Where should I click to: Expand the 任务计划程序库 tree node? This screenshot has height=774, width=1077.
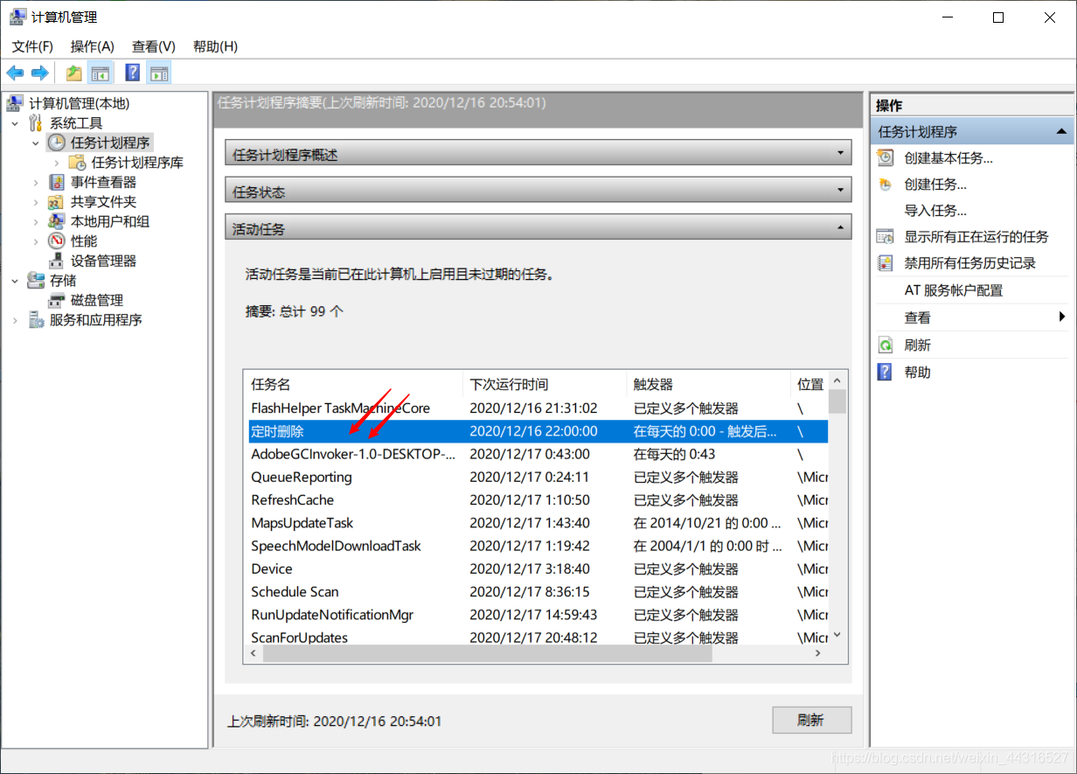[x=57, y=163]
